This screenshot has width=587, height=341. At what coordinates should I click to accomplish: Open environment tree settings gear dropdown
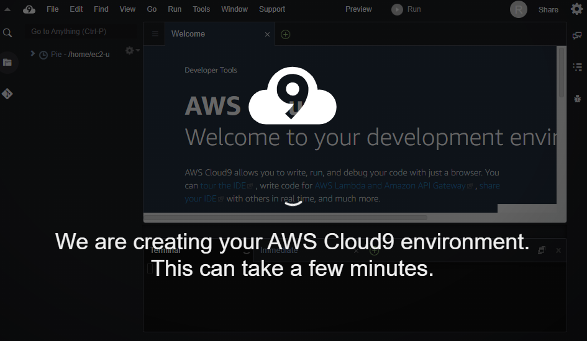(x=132, y=50)
